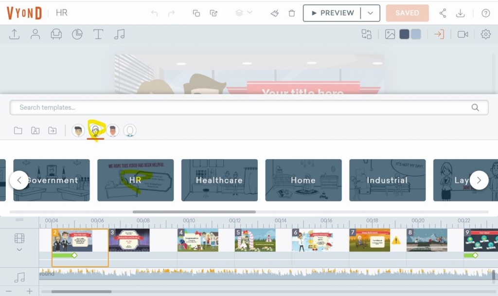The image size is (498, 296).
Task: Click the trash delete icon
Action: tap(292, 13)
